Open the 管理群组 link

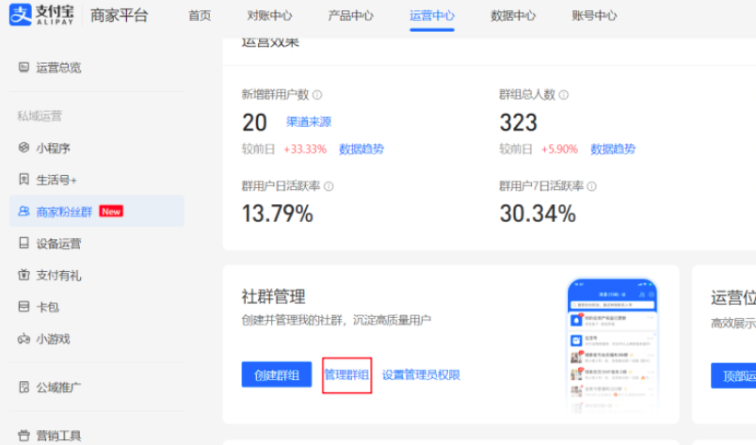[x=346, y=374]
